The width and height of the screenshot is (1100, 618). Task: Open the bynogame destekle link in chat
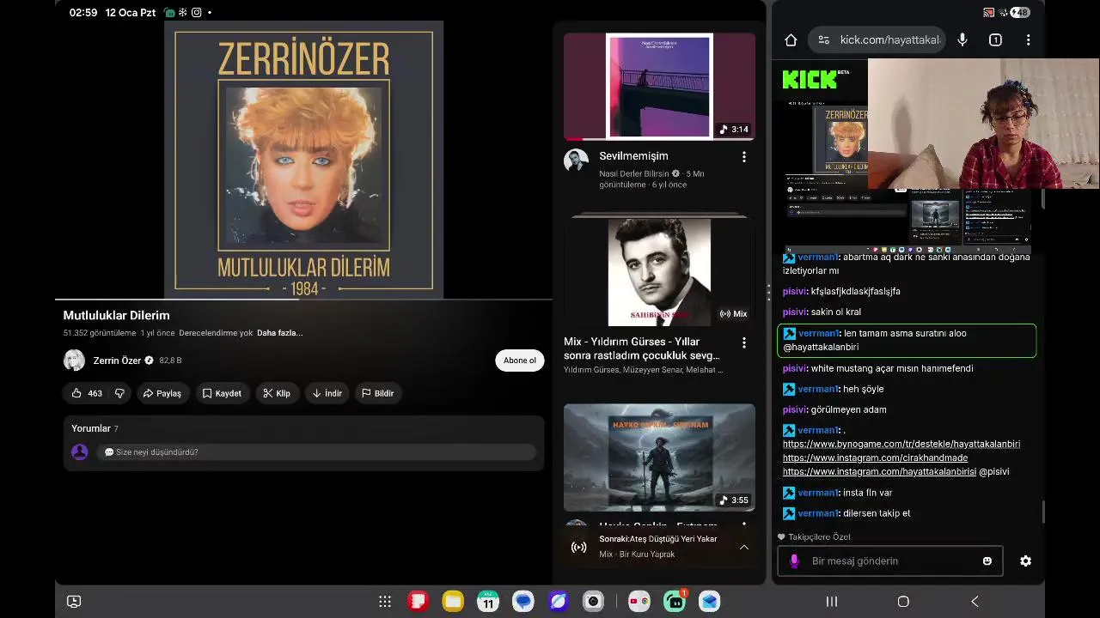tap(901, 444)
